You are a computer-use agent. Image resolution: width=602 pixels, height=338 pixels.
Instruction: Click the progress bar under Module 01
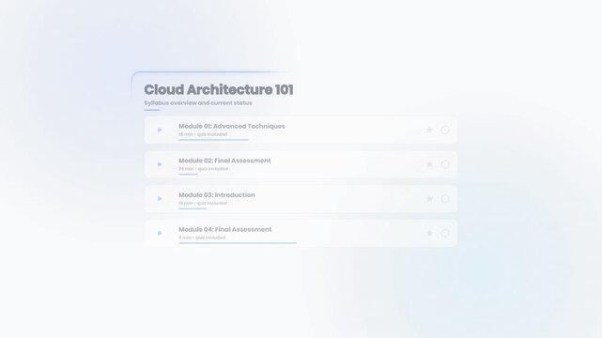[x=213, y=140]
